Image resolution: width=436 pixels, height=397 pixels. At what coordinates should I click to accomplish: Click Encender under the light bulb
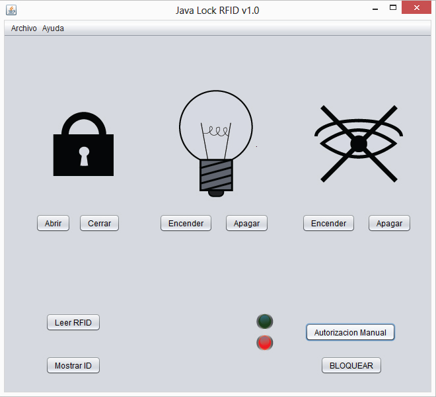coord(186,223)
